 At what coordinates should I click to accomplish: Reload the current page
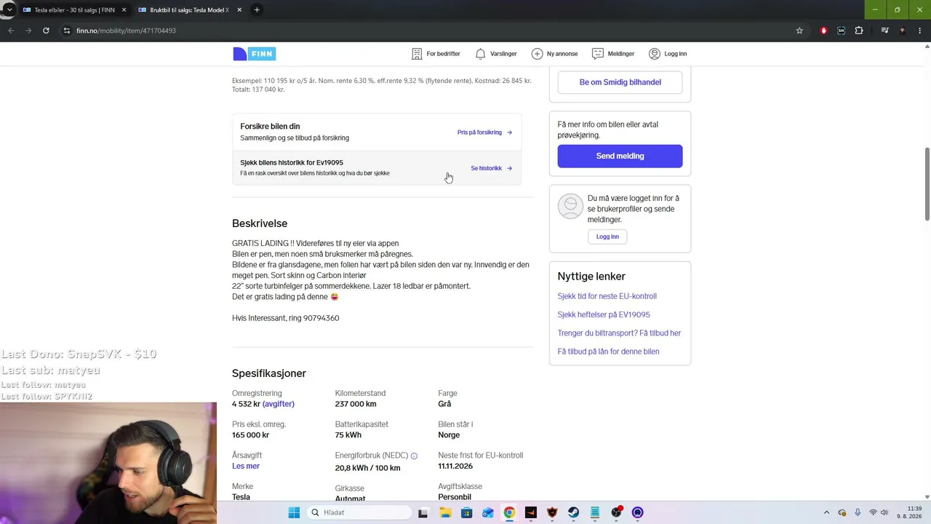[x=46, y=31]
